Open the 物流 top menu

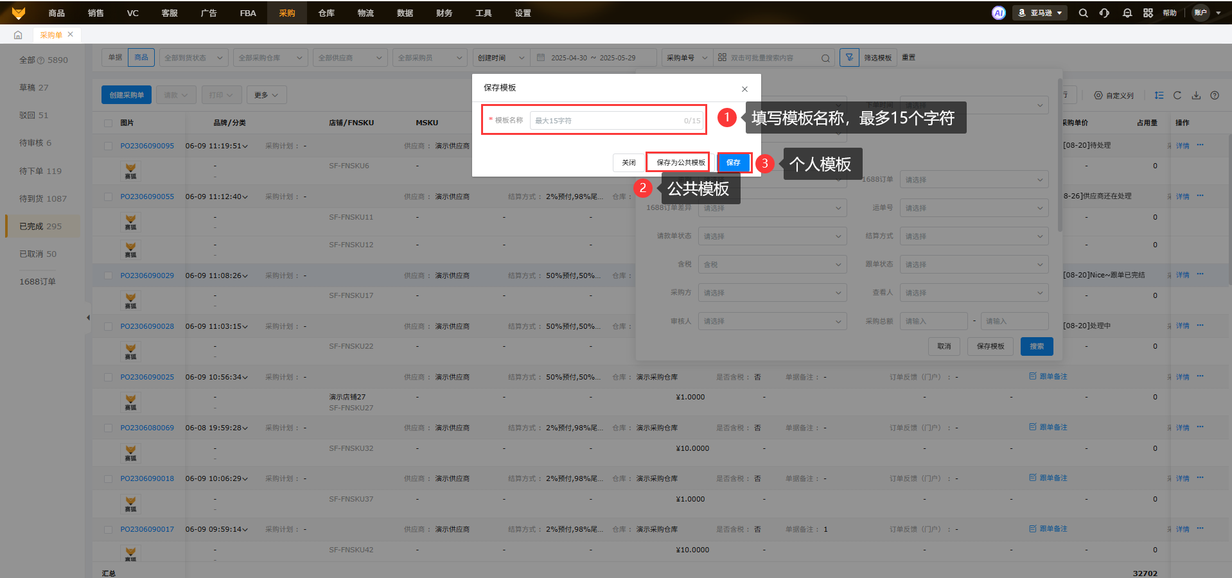(365, 13)
